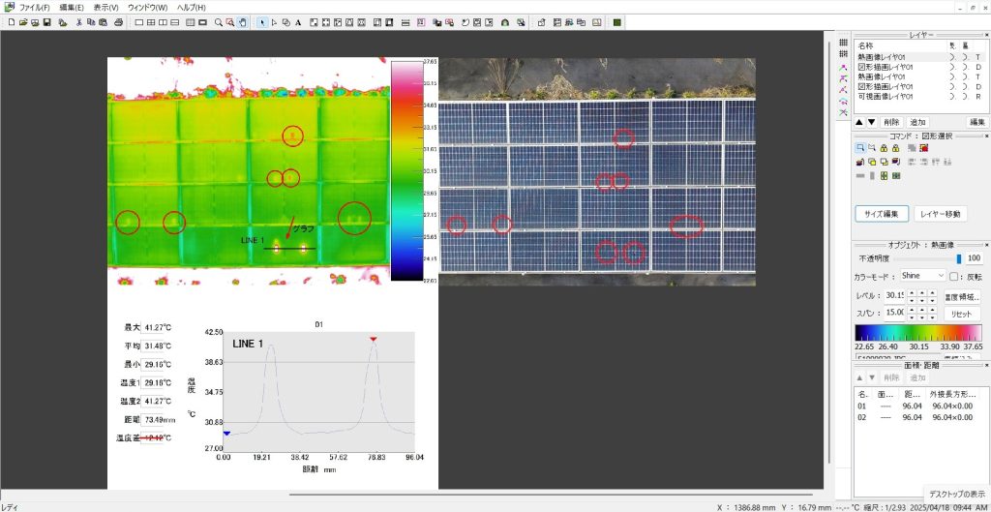This screenshot has width=991, height=512.
Task: Click the print icon in the toolbar
Action: click(x=117, y=21)
